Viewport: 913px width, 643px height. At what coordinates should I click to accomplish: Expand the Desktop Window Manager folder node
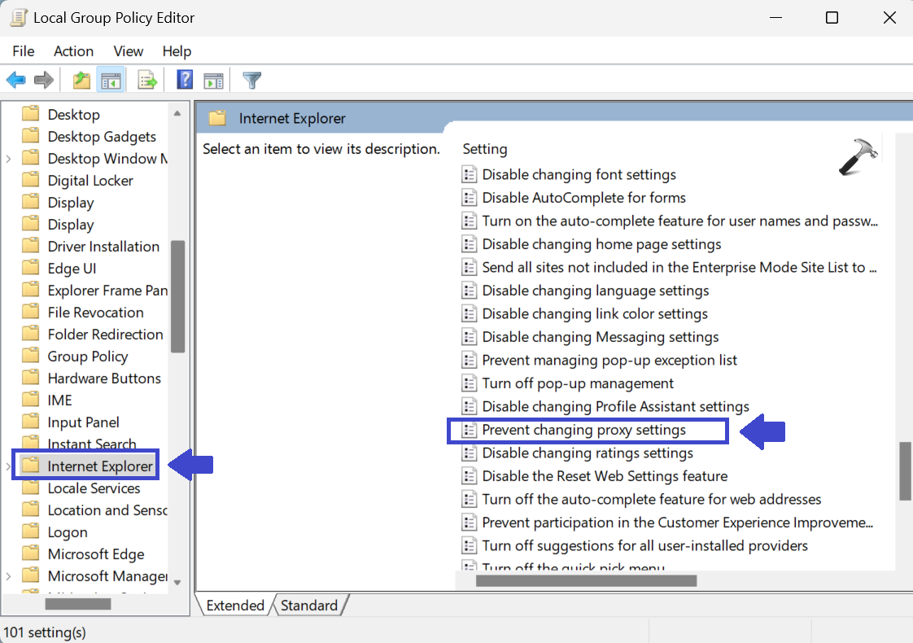tap(8, 159)
